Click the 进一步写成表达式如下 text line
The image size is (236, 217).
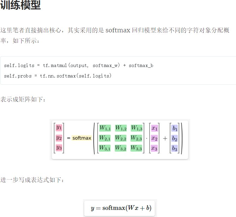[x=32, y=180]
